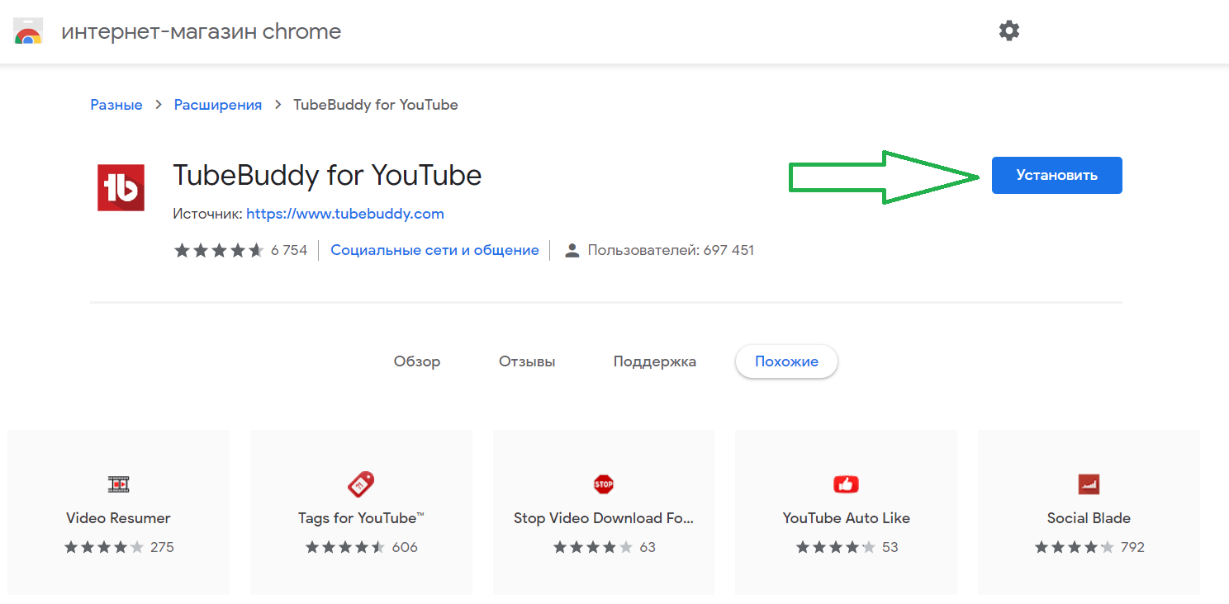Open the Social Blade extension title
Screen dimensions: 1229x604
click(x=1089, y=518)
